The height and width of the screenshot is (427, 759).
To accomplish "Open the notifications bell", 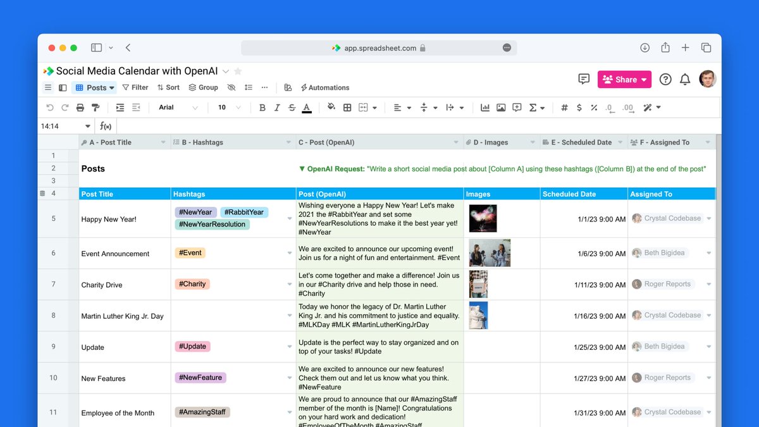I will pos(685,79).
